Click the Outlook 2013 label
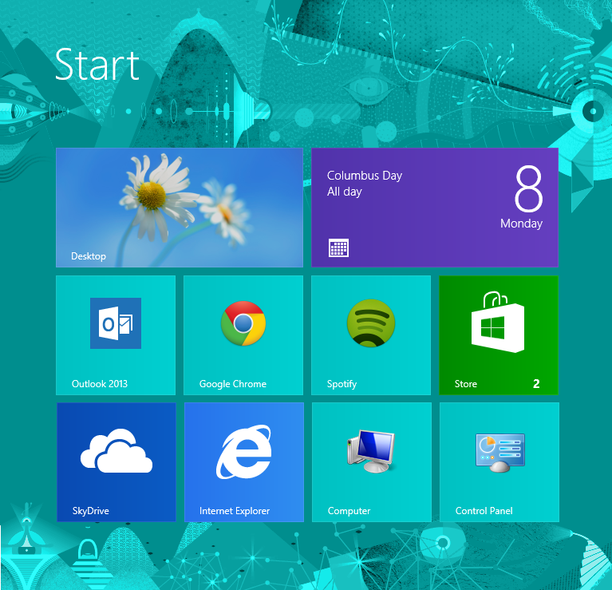Image resolution: width=612 pixels, height=590 pixels. point(100,384)
